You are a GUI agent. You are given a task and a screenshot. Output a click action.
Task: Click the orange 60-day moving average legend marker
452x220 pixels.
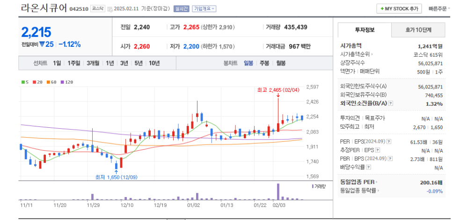point(48,82)
